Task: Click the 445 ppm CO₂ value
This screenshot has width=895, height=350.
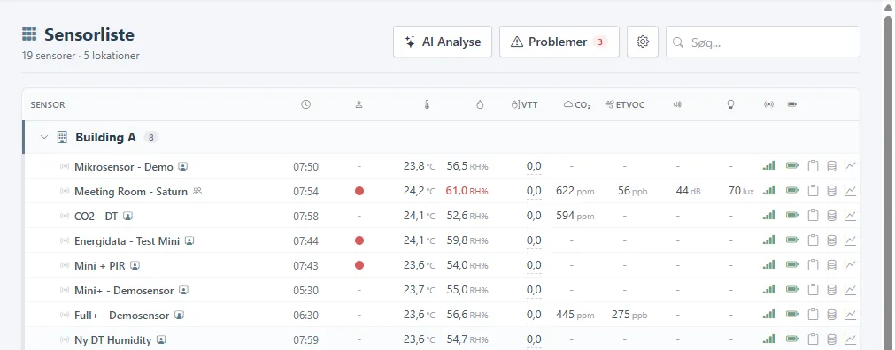Action: 575,316
